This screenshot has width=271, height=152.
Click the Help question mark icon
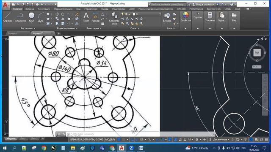232,4
